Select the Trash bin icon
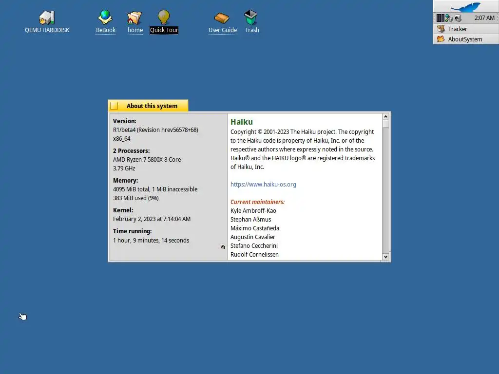Image resolution: width=499 pixels, height=374 pixels. [251, 18]
